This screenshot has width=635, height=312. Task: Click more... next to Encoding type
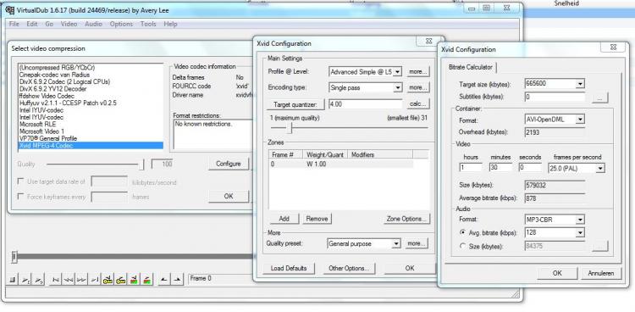coord(418,87)
